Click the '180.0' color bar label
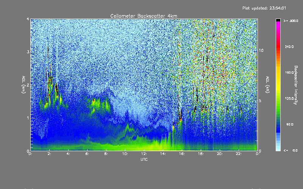 point(289,73)
